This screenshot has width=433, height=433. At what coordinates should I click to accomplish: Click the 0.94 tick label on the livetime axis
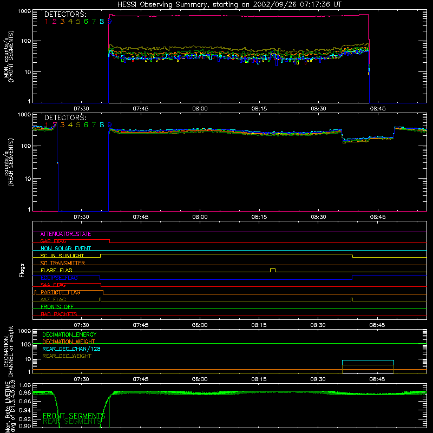pos(25,410)
